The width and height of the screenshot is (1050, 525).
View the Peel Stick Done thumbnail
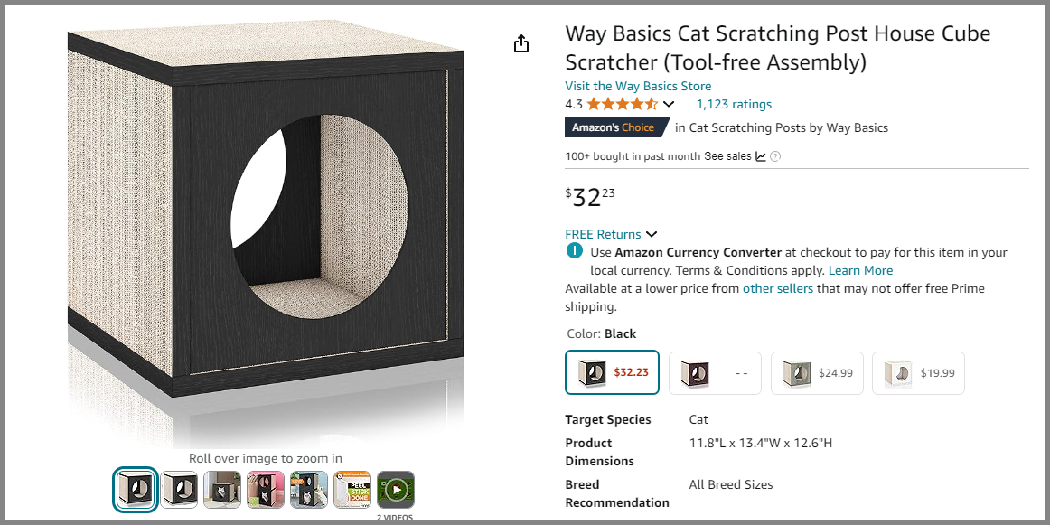point(352,490)
